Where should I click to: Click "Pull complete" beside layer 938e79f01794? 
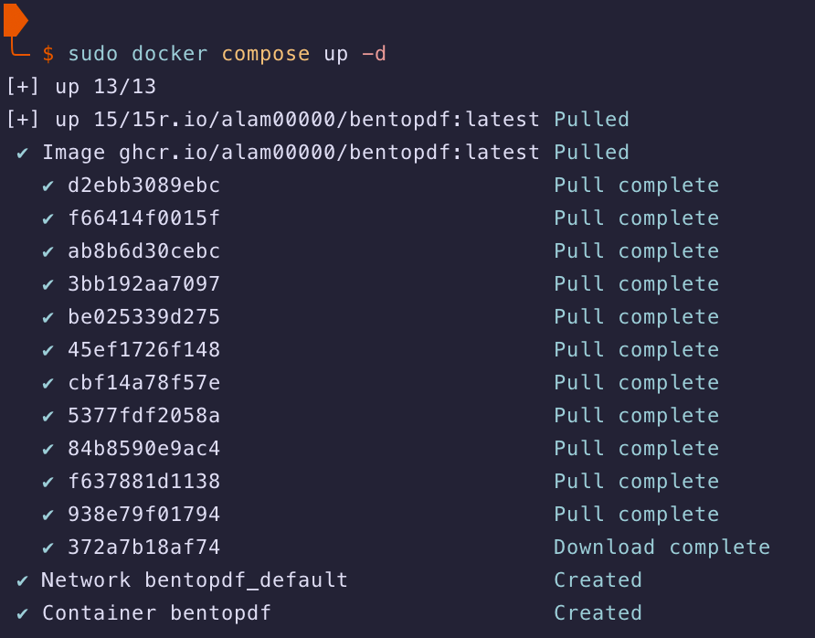(636, 515)
